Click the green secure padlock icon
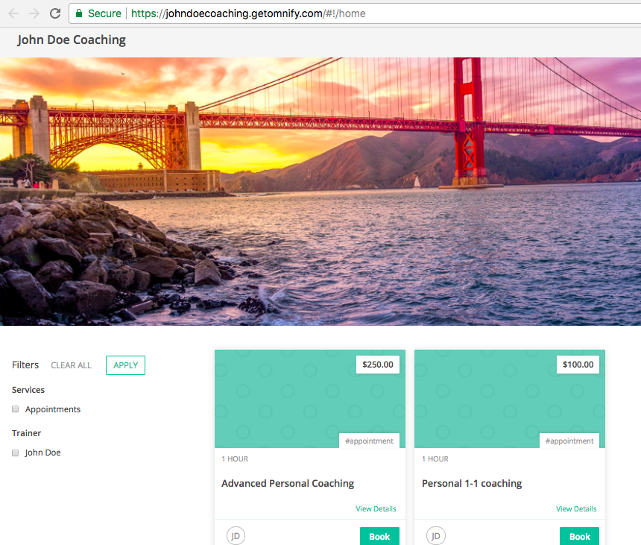641x545 pixels. tap(79, 13)
